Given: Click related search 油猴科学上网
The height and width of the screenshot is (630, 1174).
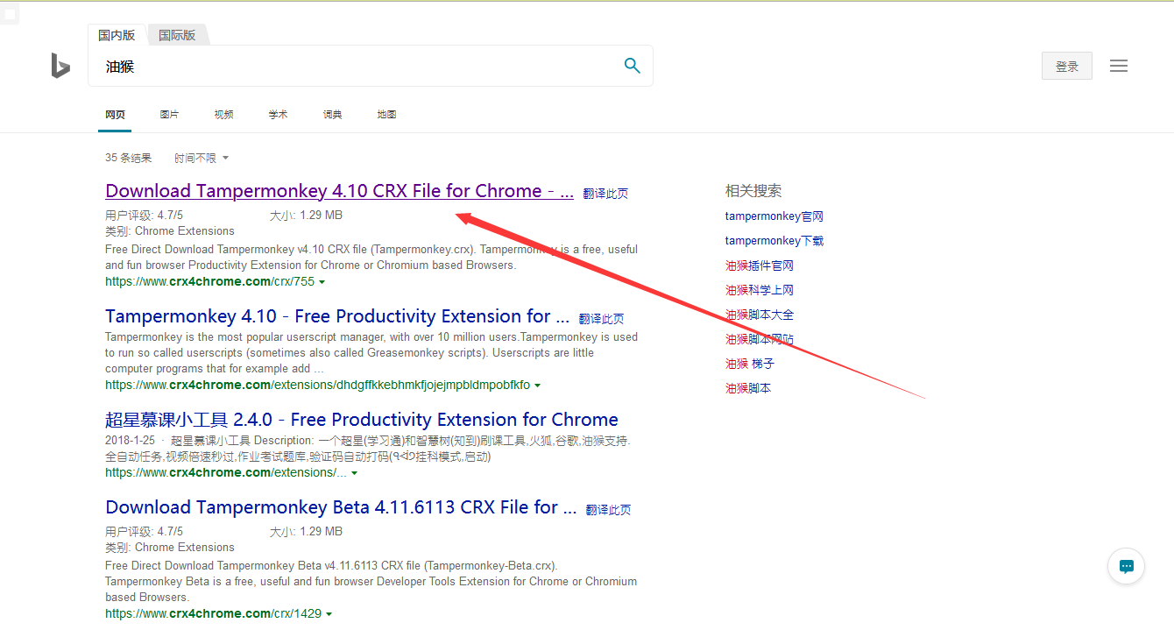Looking at the screenshot, I should pos(760,290).
